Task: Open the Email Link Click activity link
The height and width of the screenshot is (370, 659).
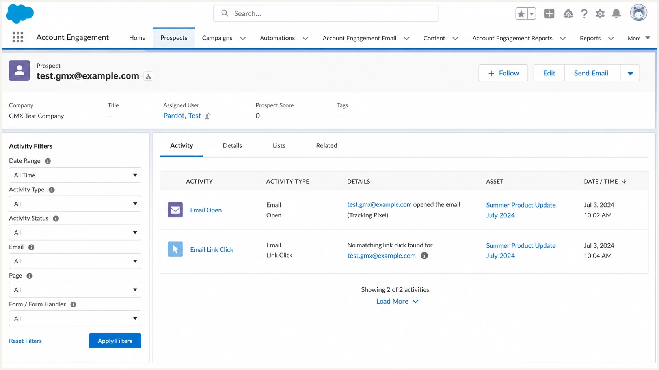Action: click(x=211, y=250)
